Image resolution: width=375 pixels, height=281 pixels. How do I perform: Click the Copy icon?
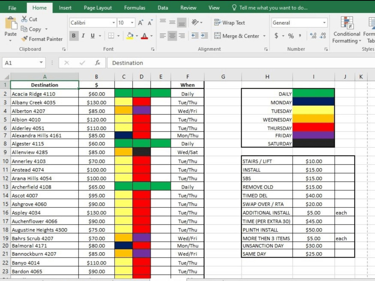[24, 29]
